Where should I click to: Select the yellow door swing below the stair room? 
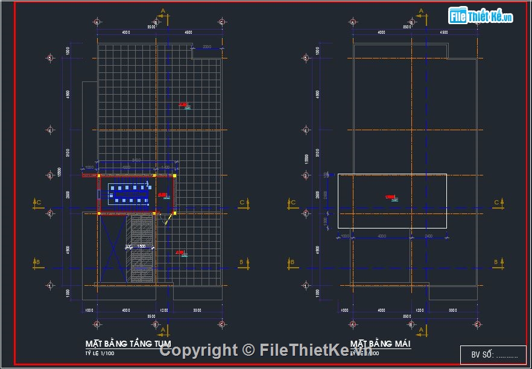pos(166,219)
